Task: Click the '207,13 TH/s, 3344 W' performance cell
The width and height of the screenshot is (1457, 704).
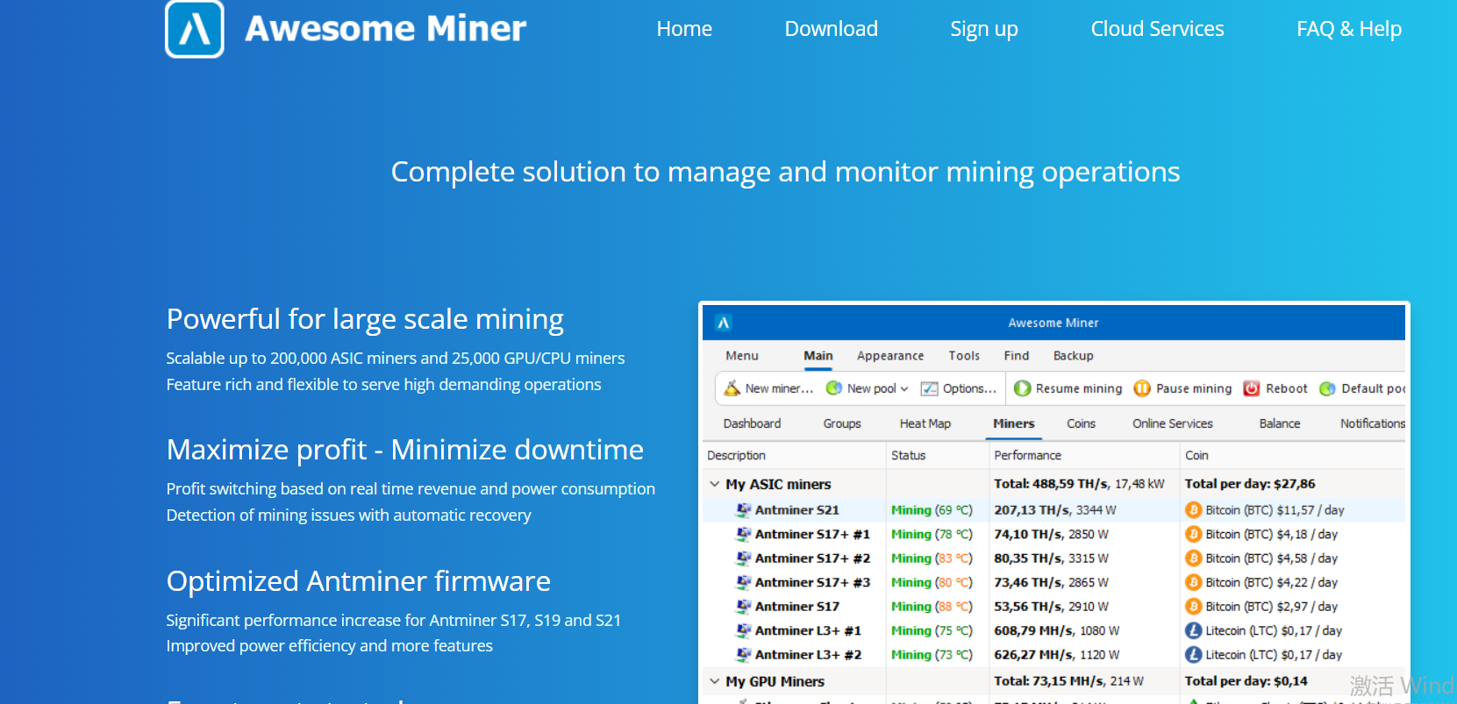Action: pyautogui.click(x=1054, y=510)
